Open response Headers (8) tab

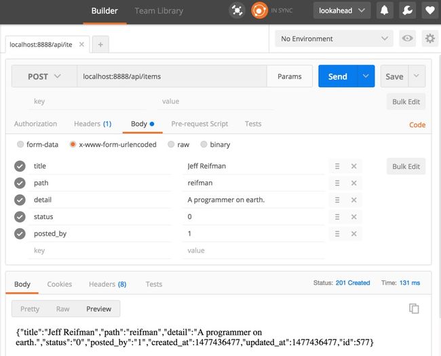107,284
